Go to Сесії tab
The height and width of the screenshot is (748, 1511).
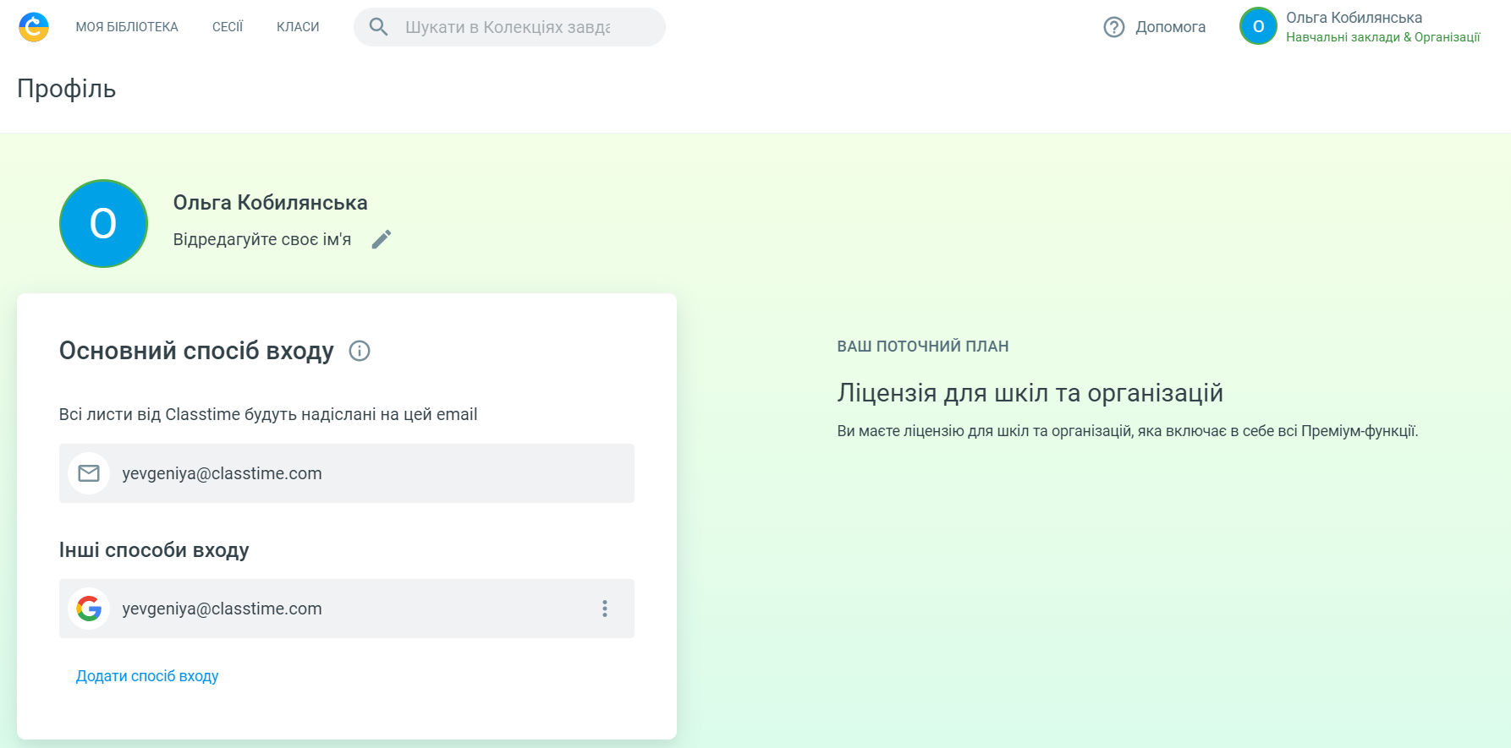coord(228,27)
